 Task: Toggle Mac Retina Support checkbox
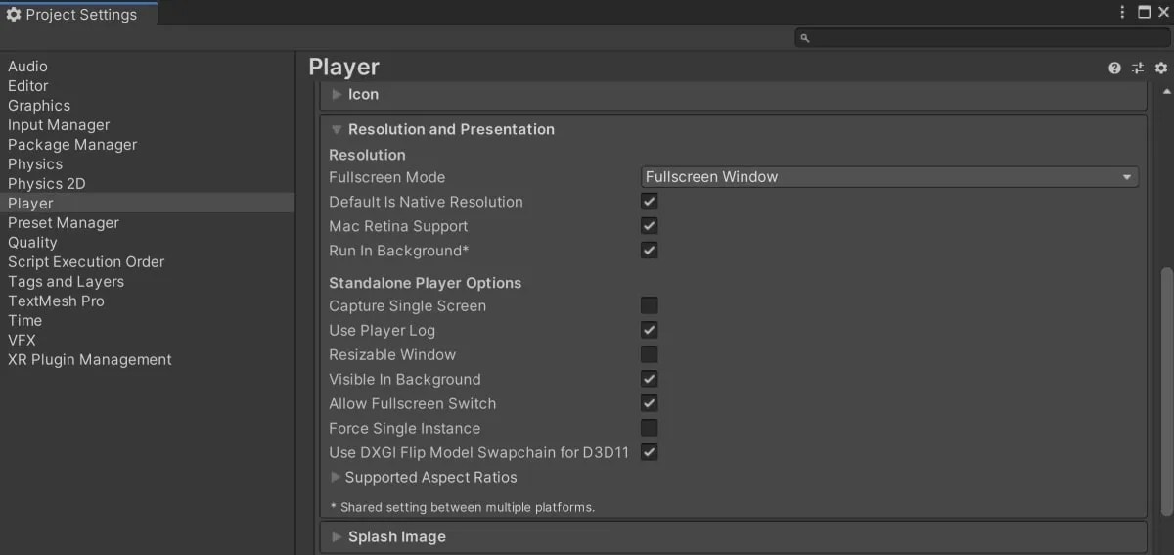point(649,226)
